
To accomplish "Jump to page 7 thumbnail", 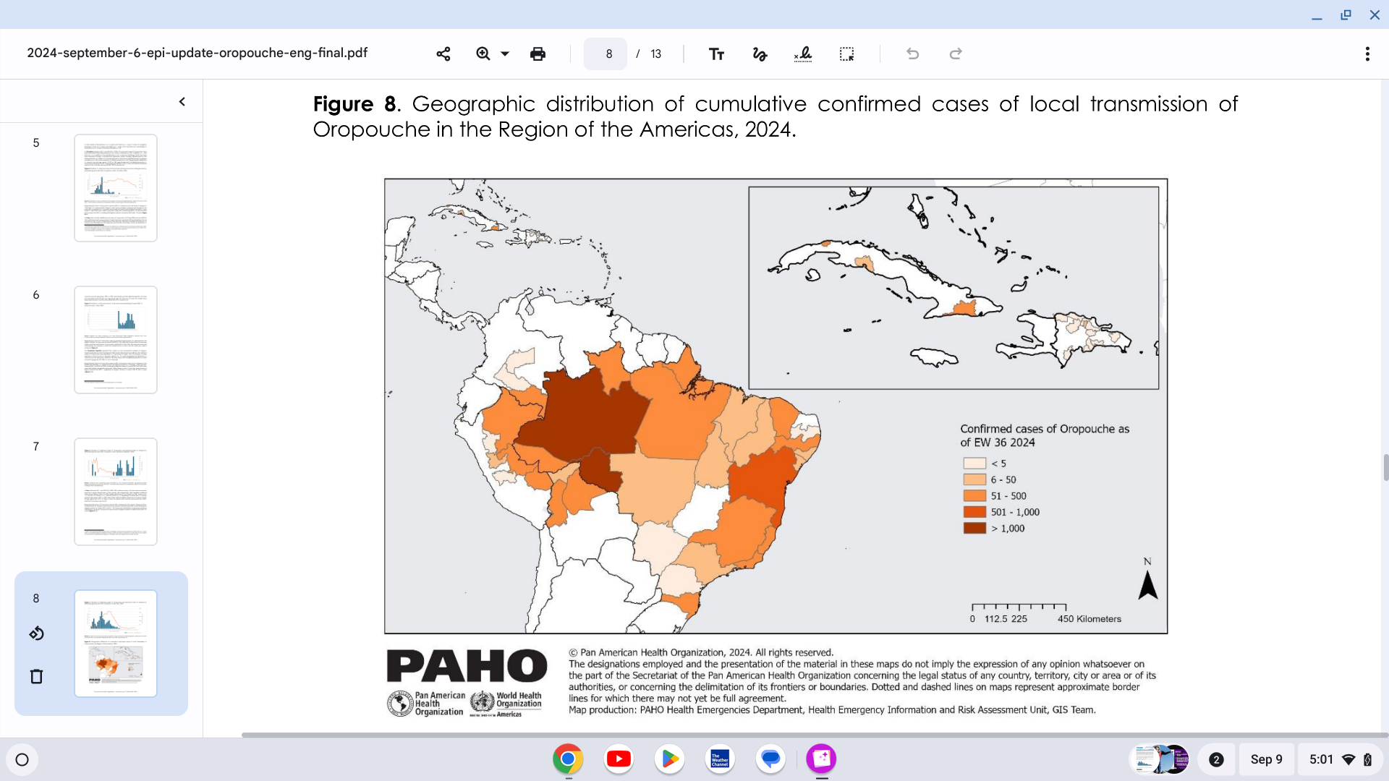I will pos(116,492).
